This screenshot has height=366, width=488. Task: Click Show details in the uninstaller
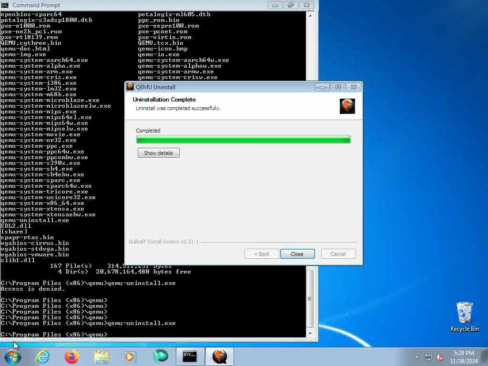(x=158, y=153)
